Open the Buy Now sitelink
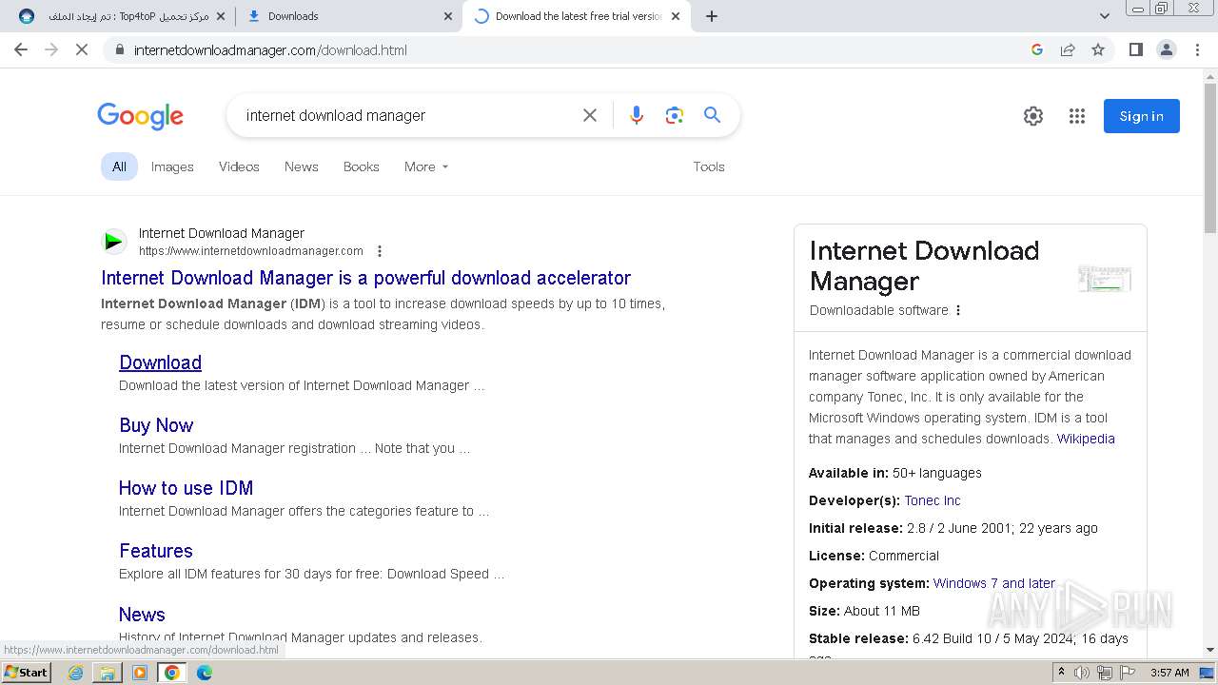 pos(156,425)
